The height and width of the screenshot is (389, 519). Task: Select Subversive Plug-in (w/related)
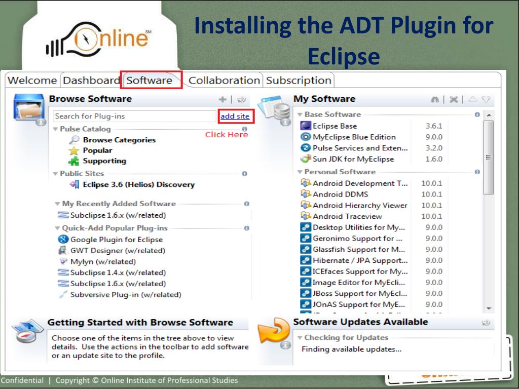pyautogui.click(x=126, y=295)
